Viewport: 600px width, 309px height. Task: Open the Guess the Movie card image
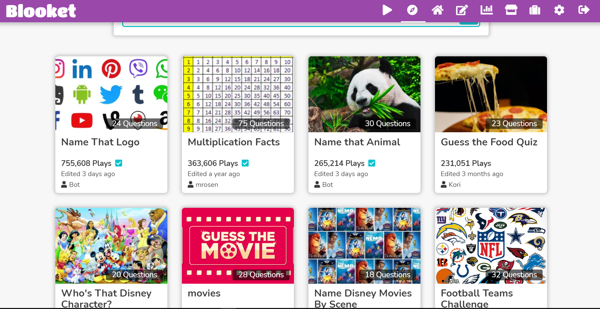pos(238,246)
